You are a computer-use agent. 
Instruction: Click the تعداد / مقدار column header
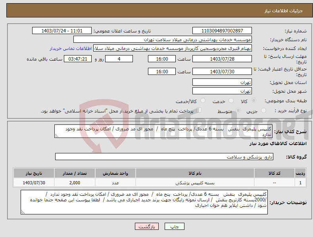point(75,173)
